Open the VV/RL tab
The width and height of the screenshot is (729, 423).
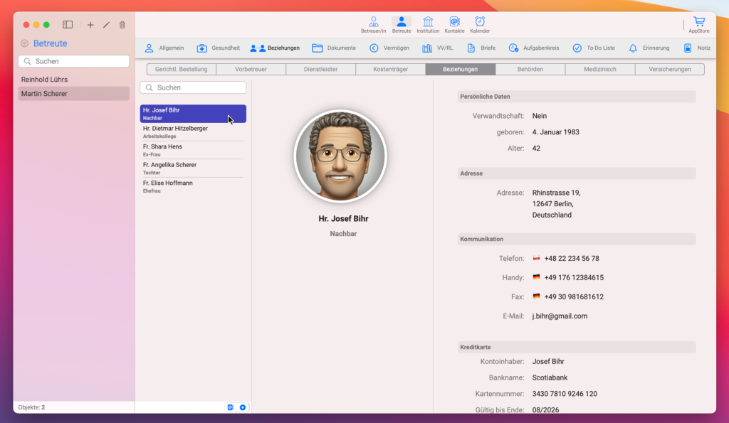[x=438, y=48]
